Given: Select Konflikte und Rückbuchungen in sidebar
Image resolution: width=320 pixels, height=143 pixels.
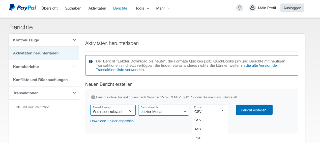Looking at the screenshot, I should coord(40,80).
